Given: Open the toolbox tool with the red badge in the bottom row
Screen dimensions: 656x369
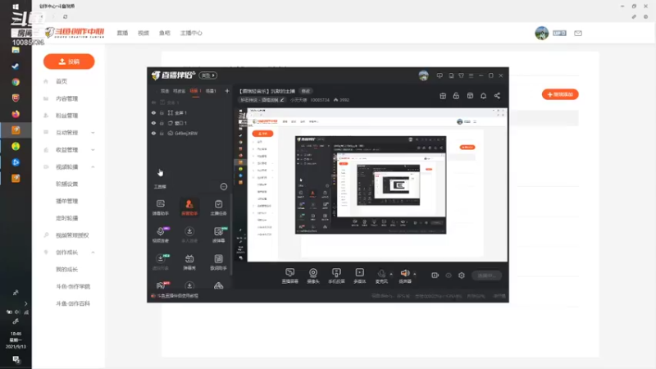Looking at the screenshot, I should pyautogui.click(x=162, y=285).
